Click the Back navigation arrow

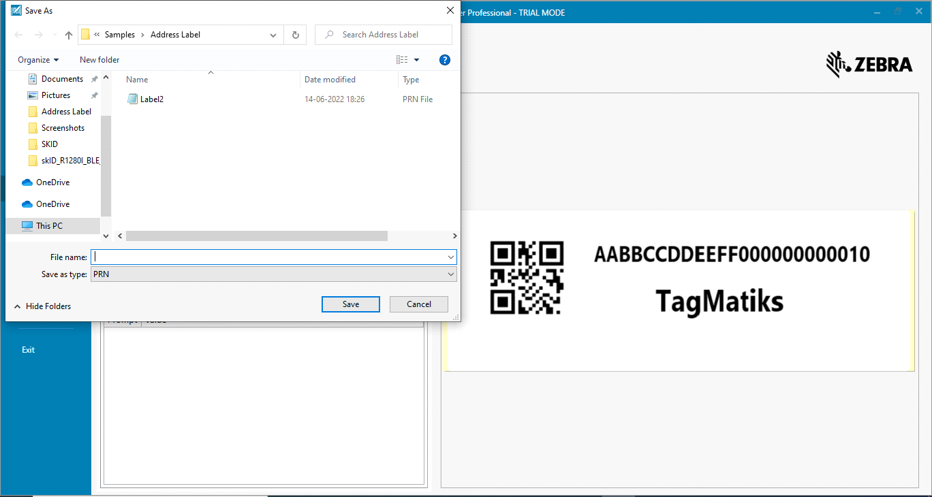pyautogui.click(x=18, y=35)
